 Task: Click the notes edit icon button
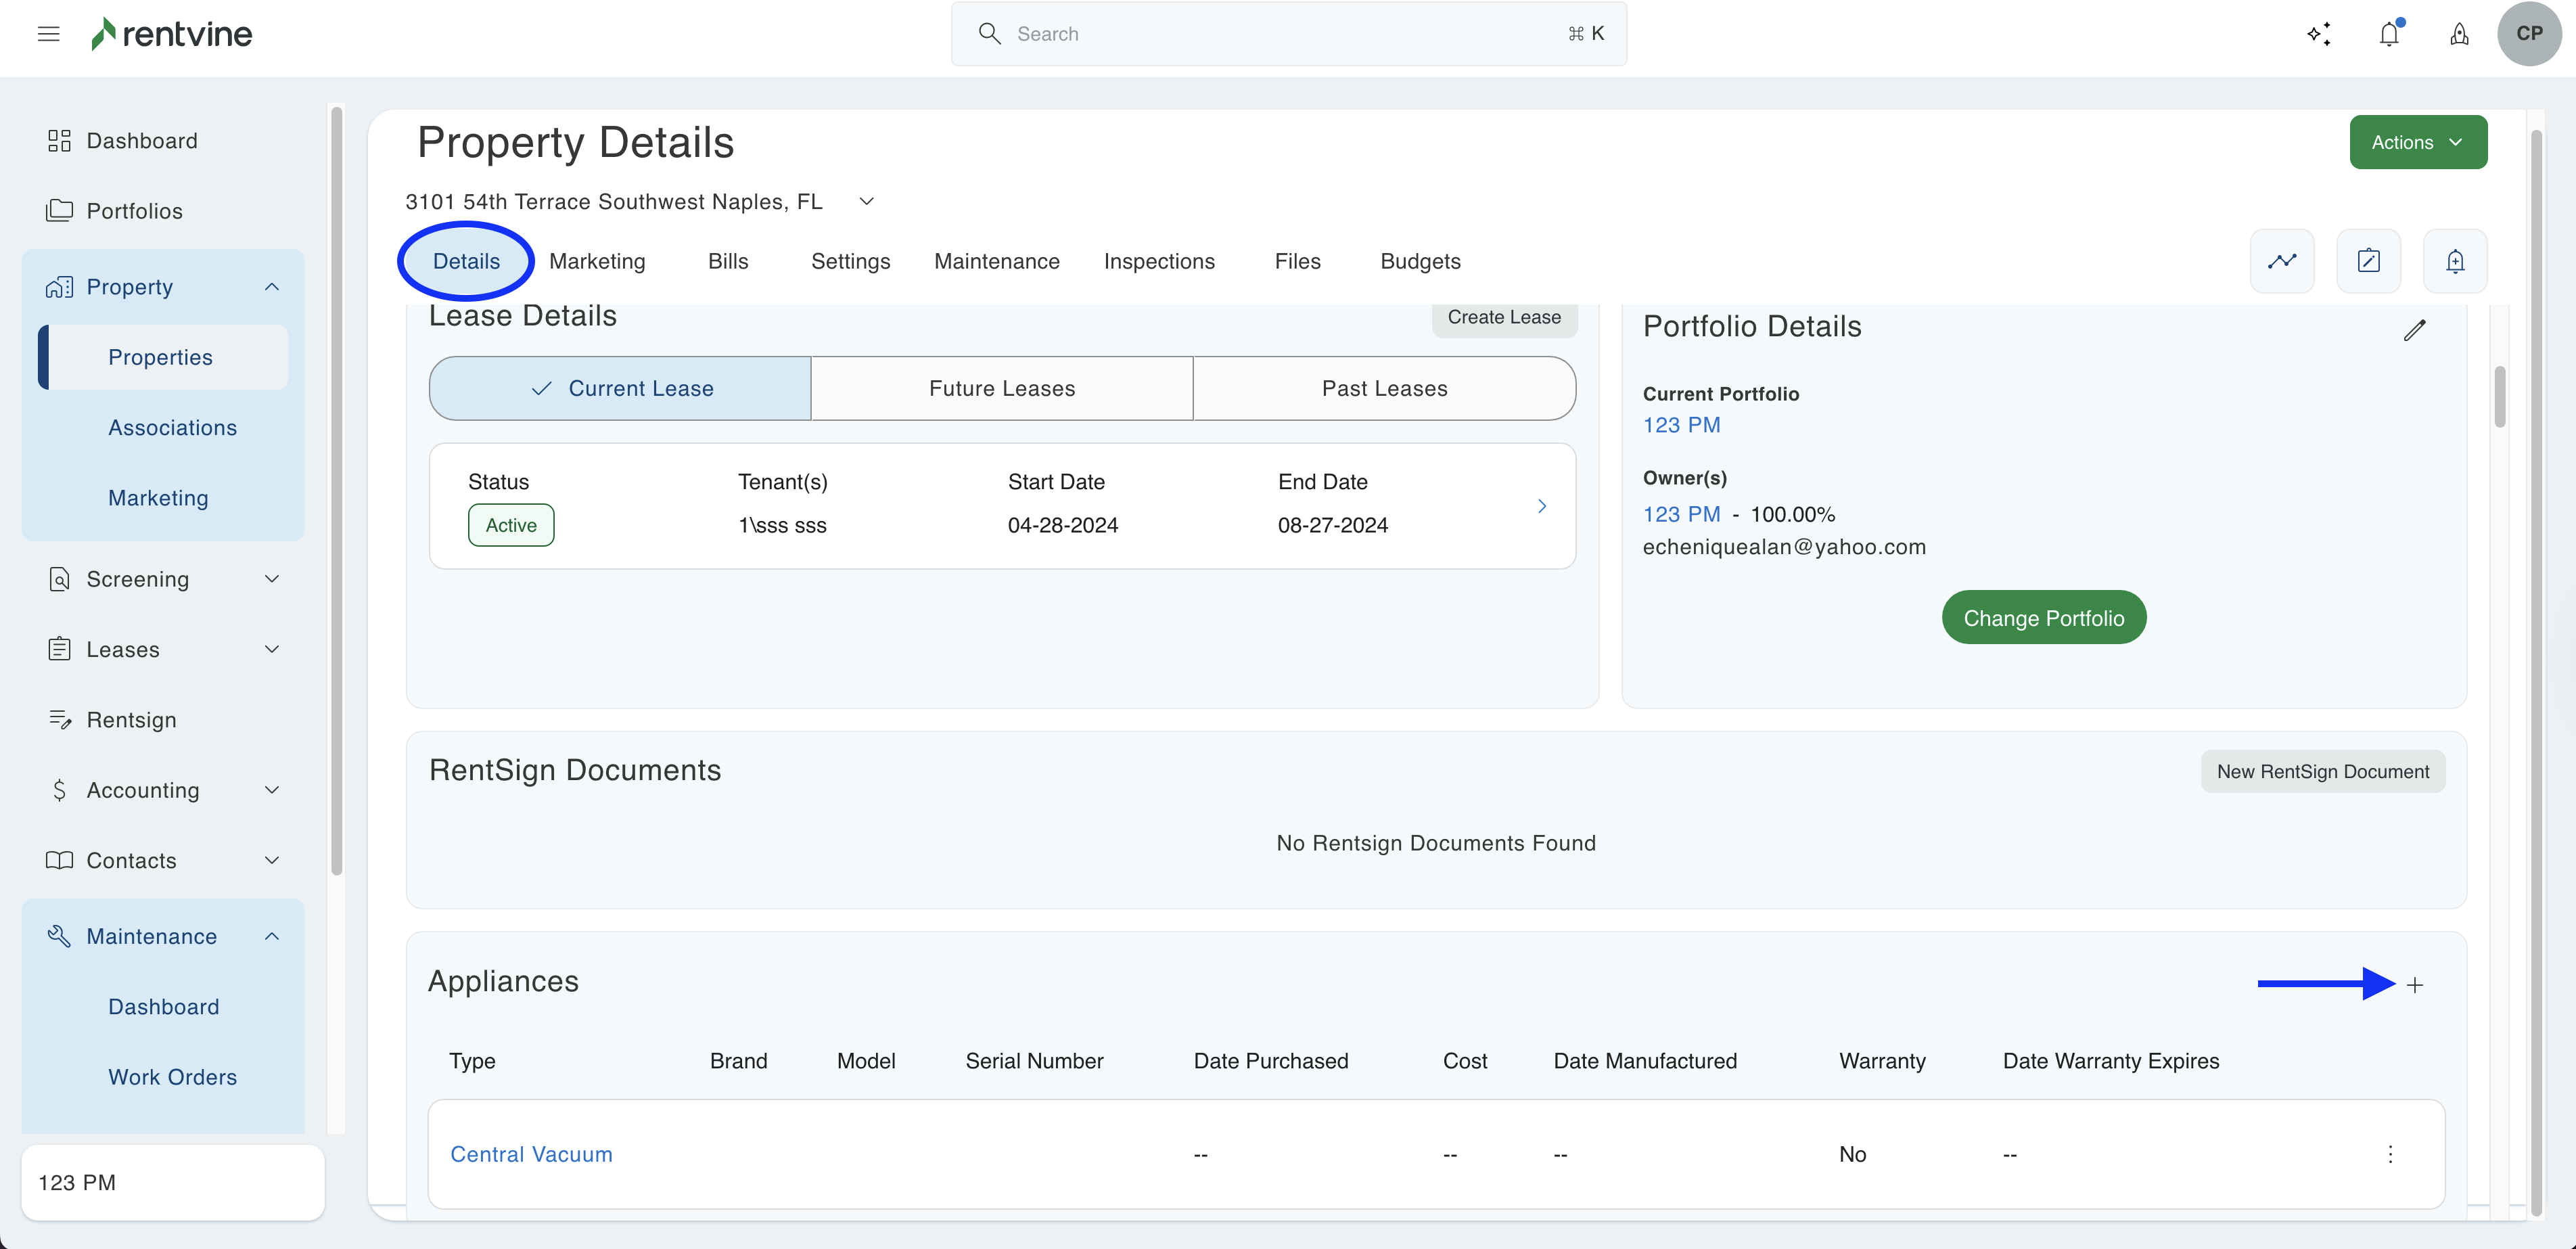point(2368,261)
